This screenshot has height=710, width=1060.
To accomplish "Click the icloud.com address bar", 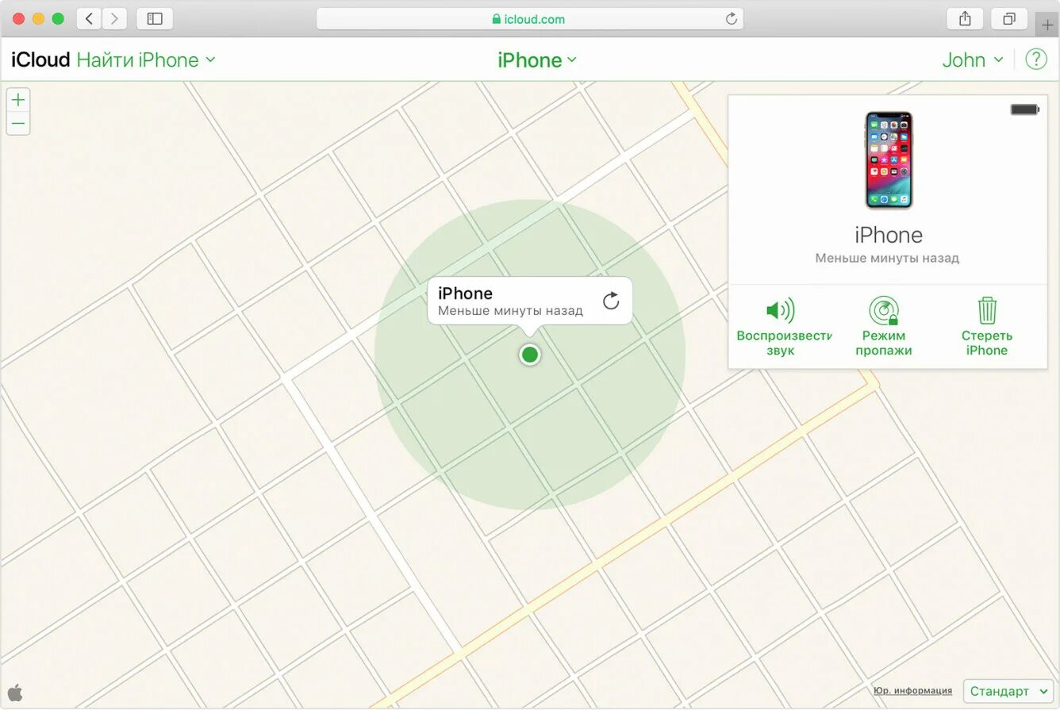I will [x=529, y=19].
